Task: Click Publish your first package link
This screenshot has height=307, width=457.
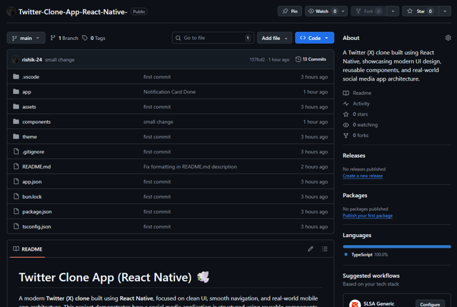Action: point(368,216)
